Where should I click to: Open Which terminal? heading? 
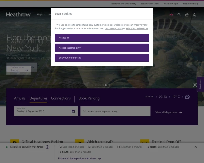[x=100, y=141]
